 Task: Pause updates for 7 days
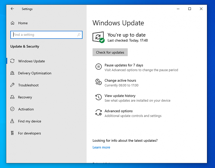(x=124, y=65)
